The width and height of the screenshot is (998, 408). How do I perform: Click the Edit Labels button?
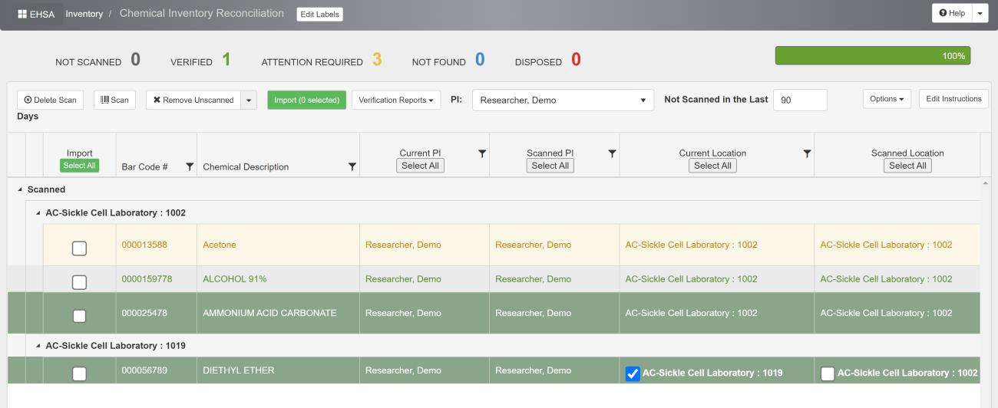point(319,14)
